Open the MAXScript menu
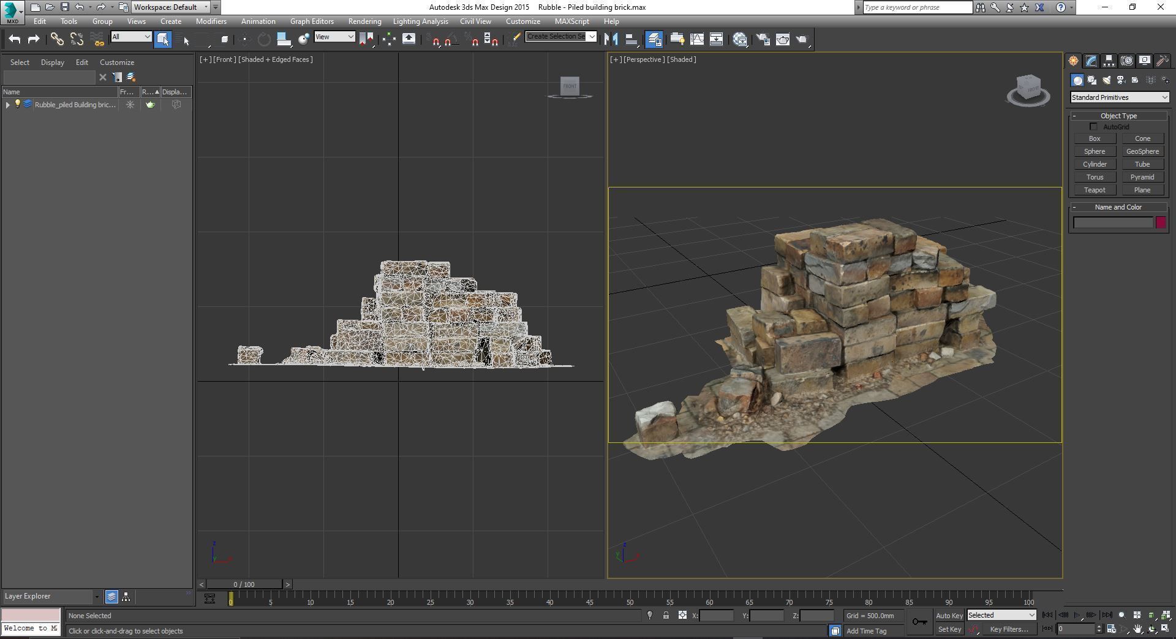The image size is (1176, 639). point(571,21)
